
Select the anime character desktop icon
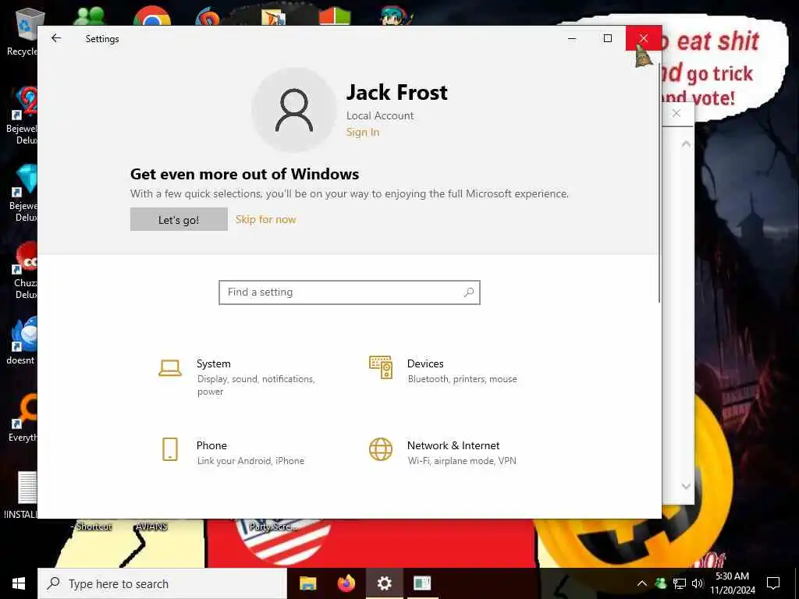[396, 16]
